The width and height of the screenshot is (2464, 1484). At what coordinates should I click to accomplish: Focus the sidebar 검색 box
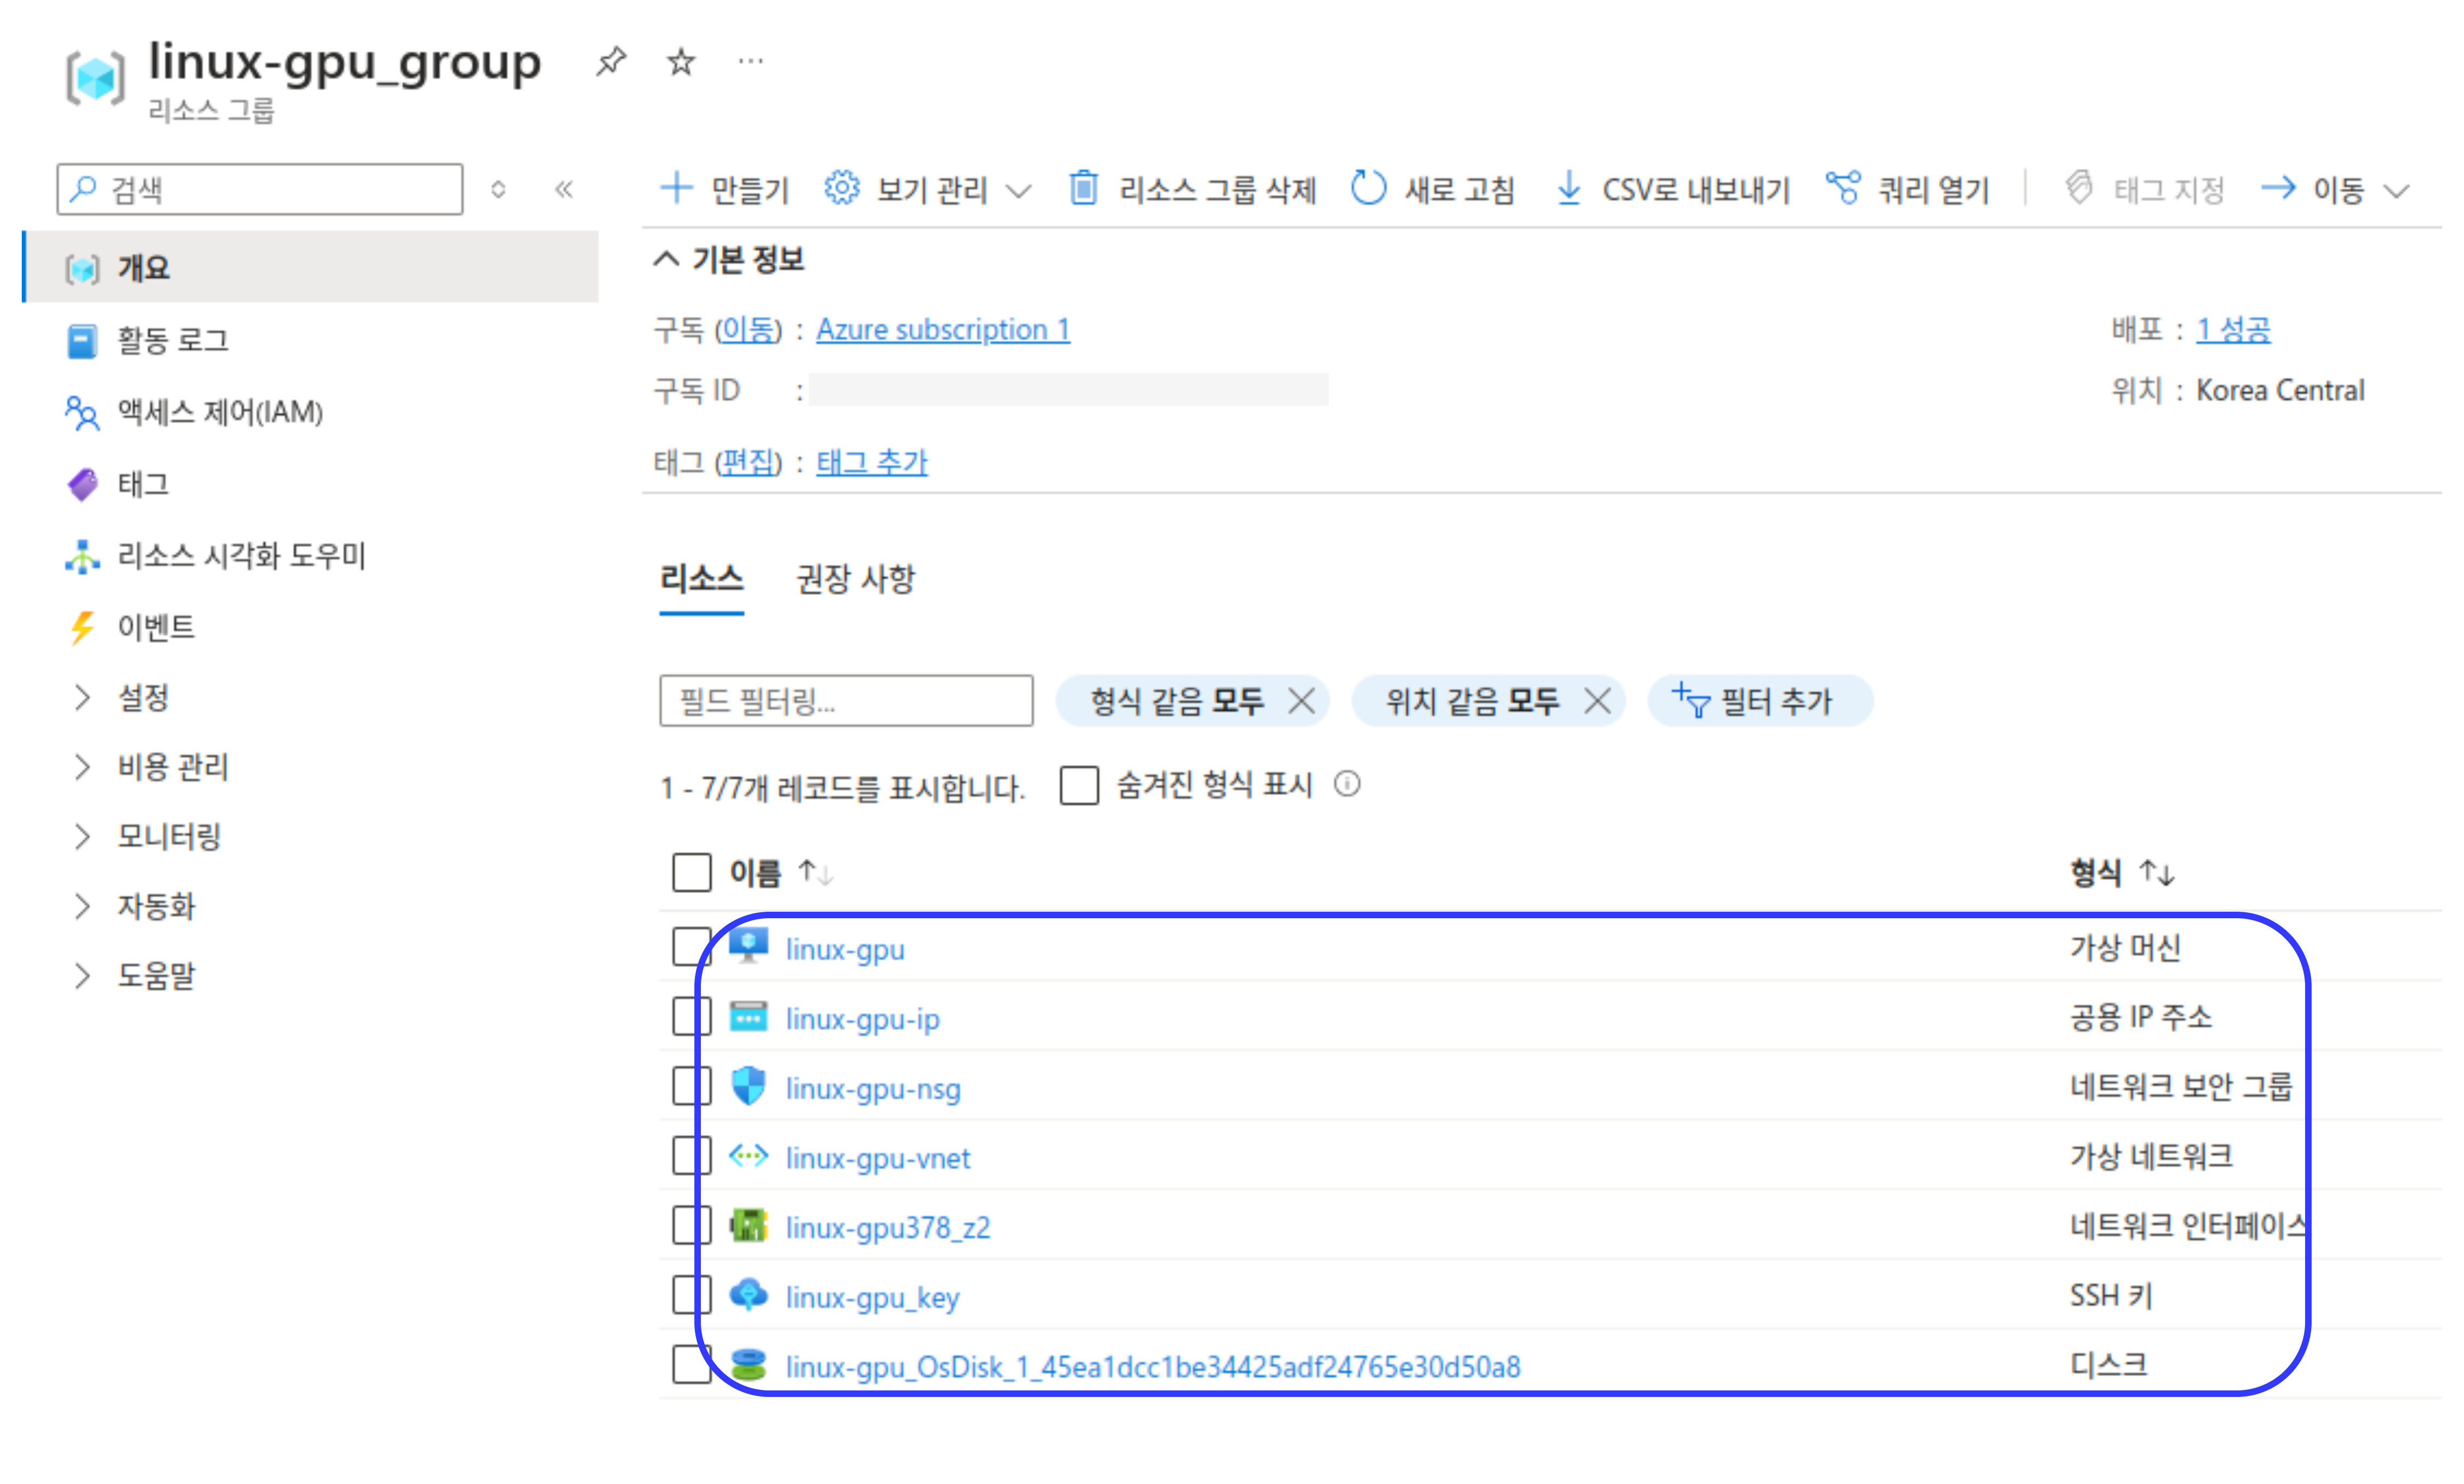(260, 189)
